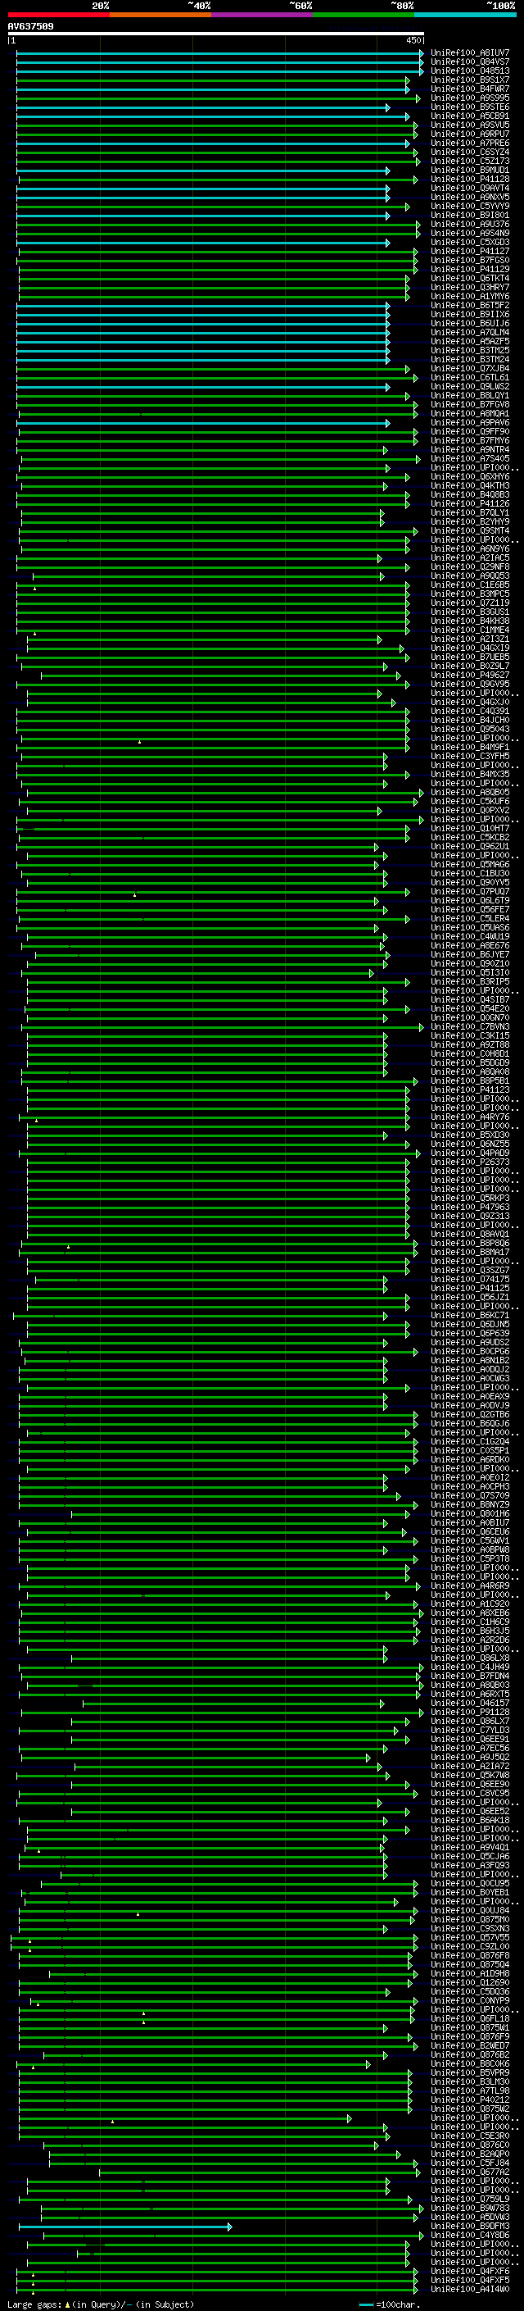Viewport: 524px width, 2311px height.
Task: Select the UniRef100_A9S995 label
Action: tap(469, 98)
